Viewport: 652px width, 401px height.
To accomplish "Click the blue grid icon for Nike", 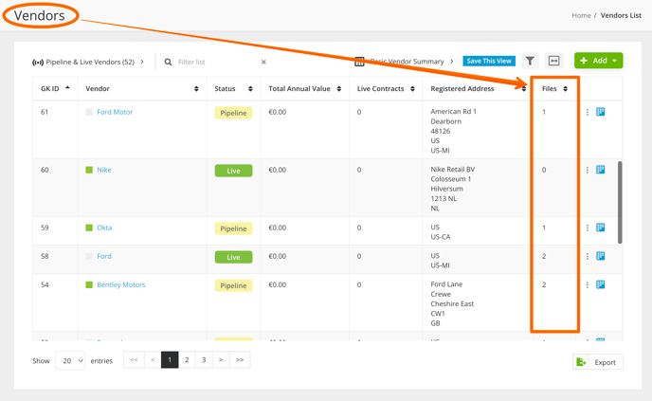I will click(601, 170).
